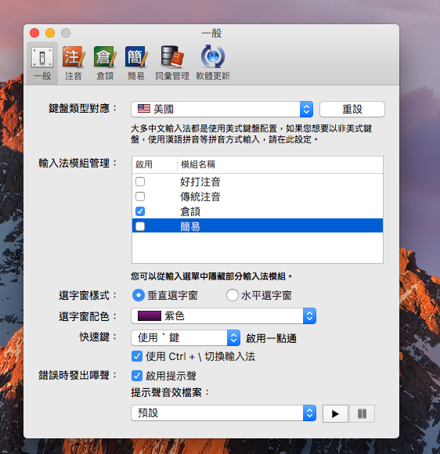
Task: Click the 啟用 column header
Action: pos(144,164)
